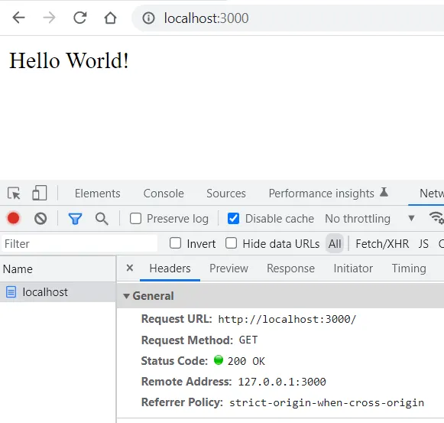
Task: Stop recording network log
Action: 13,218
